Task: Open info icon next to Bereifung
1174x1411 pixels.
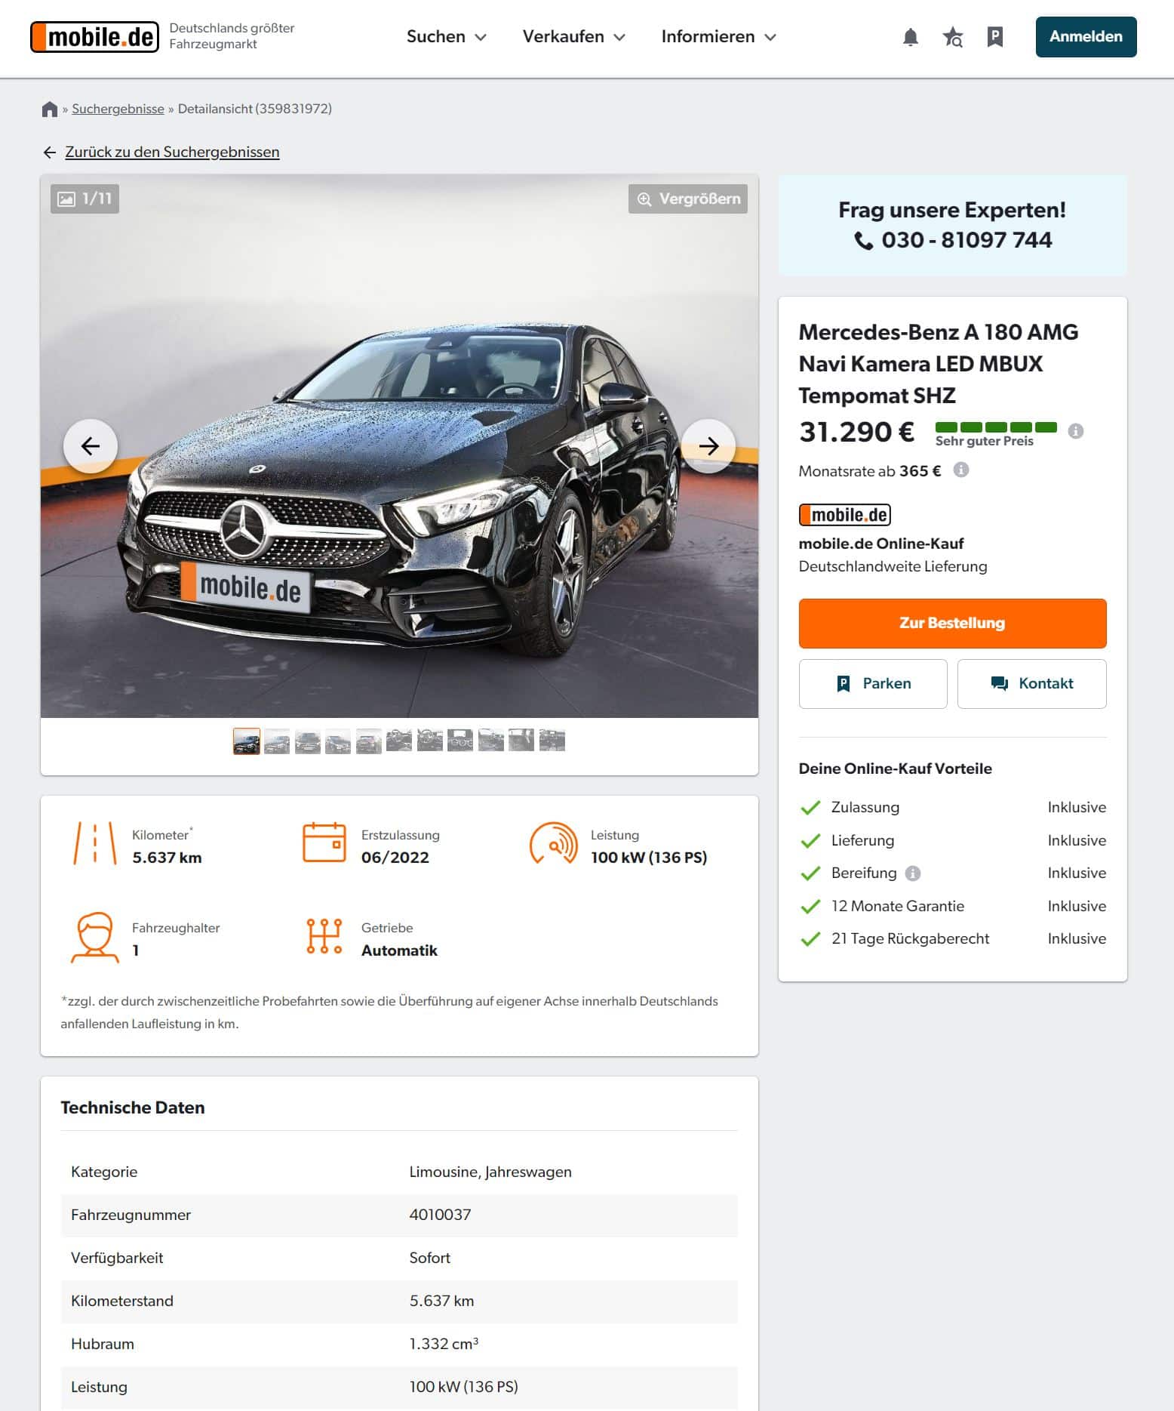Action: [x=912, y=873]
